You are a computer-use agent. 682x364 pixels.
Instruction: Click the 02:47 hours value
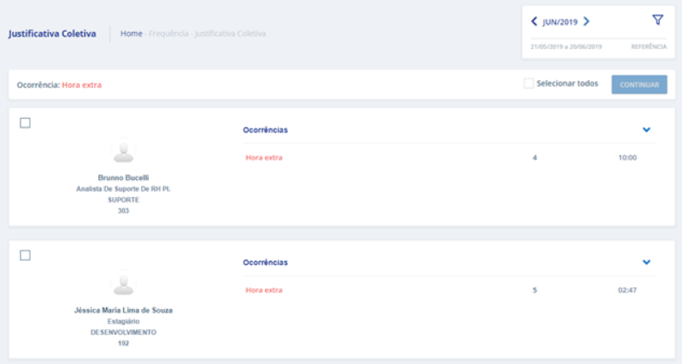(x=627, y=290)
